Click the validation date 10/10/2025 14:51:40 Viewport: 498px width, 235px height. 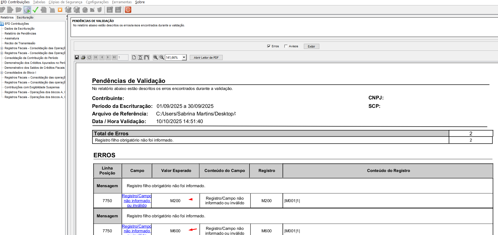pyautogui.click(x=179, y=121)
